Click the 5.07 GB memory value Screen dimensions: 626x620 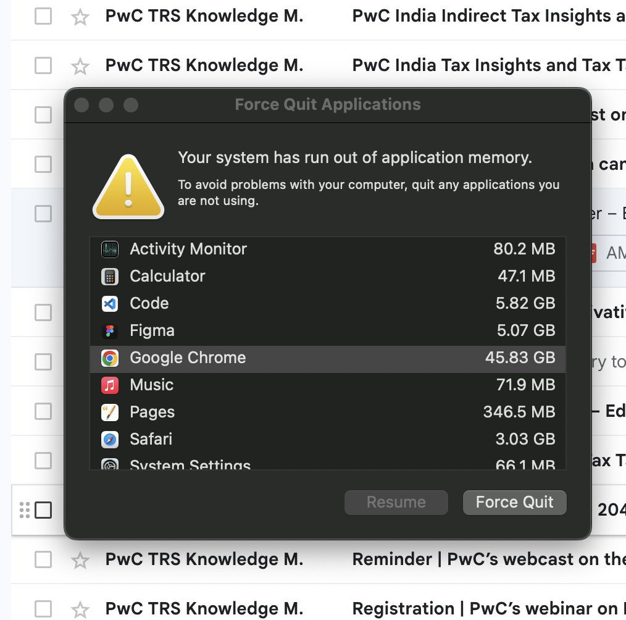tap(526, 330)
